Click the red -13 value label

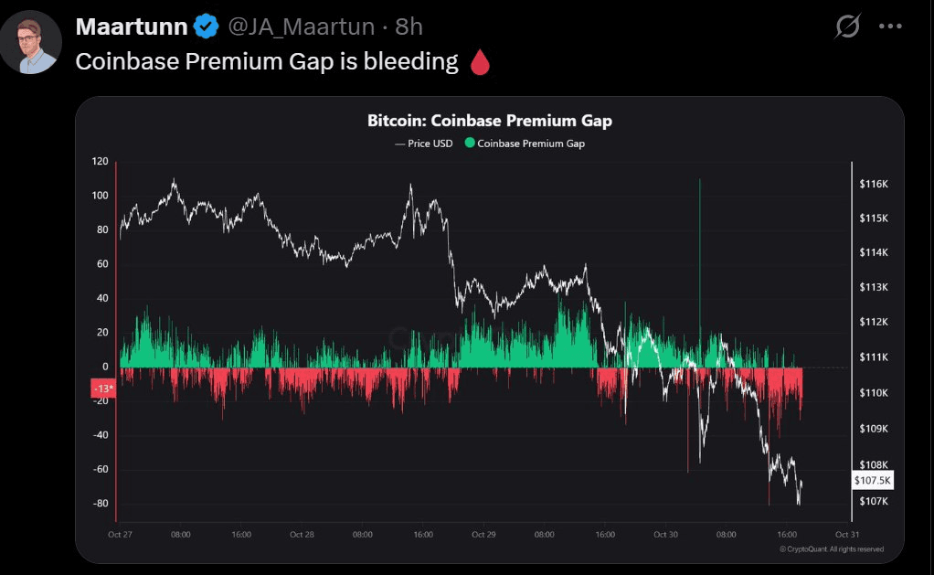tap(102, 389)
